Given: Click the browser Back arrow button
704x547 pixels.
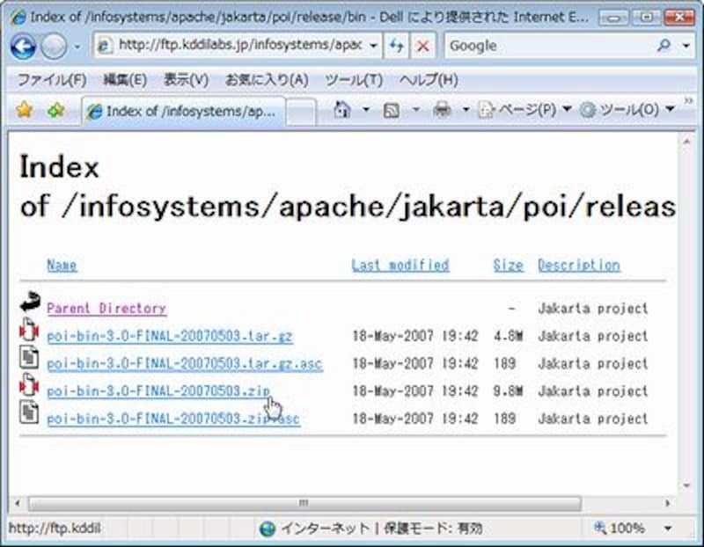Looking at the screenshot, I should [x=24, y=47].
